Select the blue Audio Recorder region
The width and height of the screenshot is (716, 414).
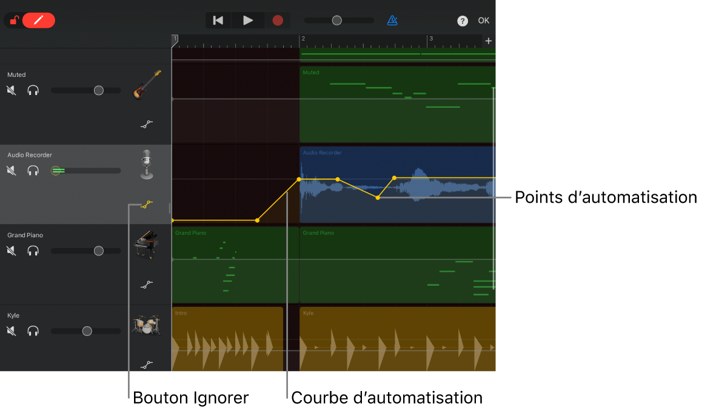[397, 185]
